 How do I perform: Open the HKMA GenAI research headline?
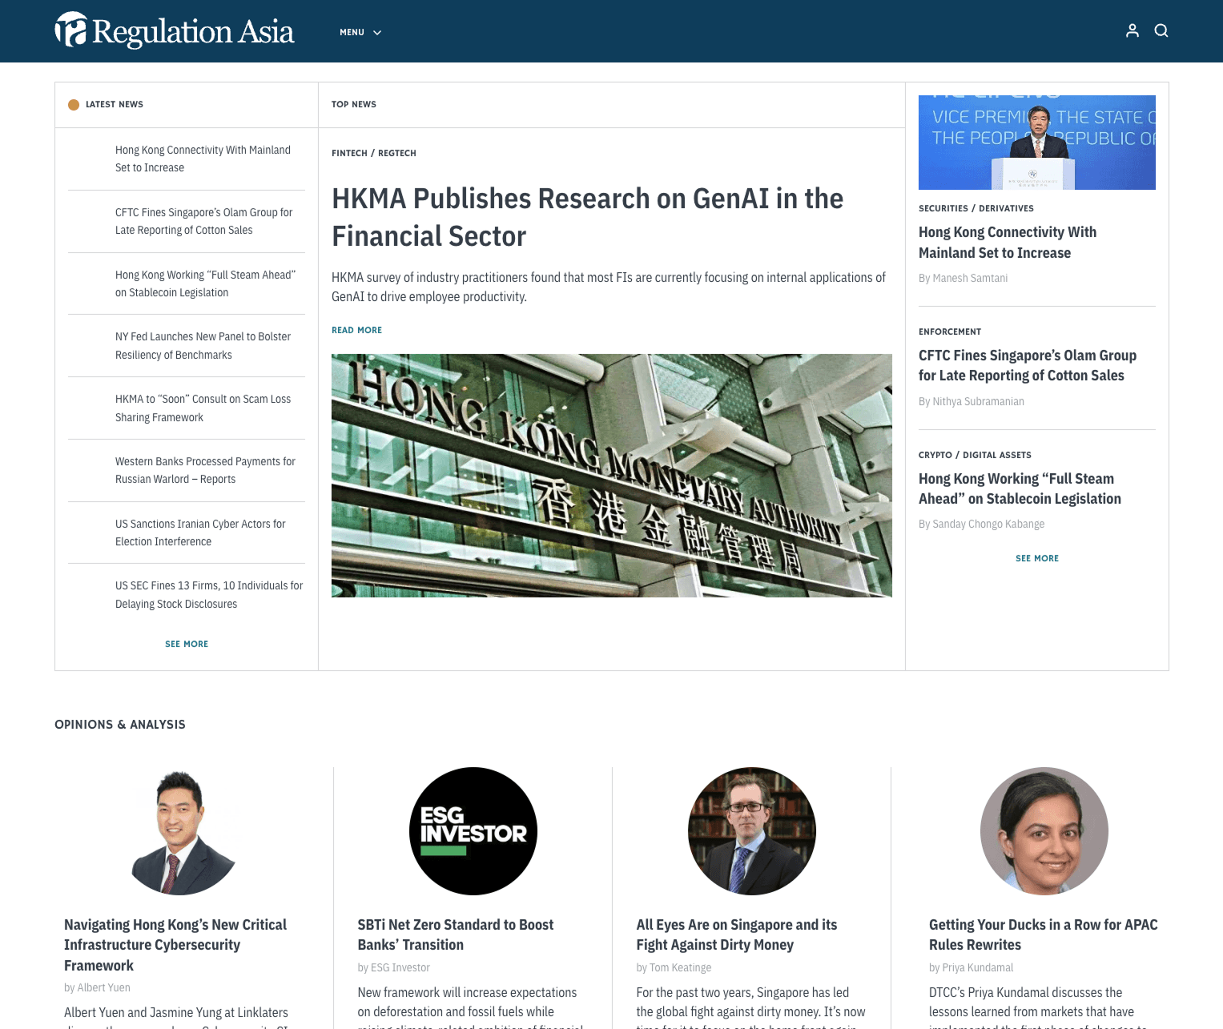(x=588, y=217)
